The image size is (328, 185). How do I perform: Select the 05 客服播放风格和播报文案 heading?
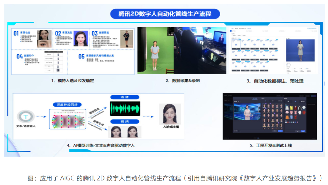(x=96, y=56)
